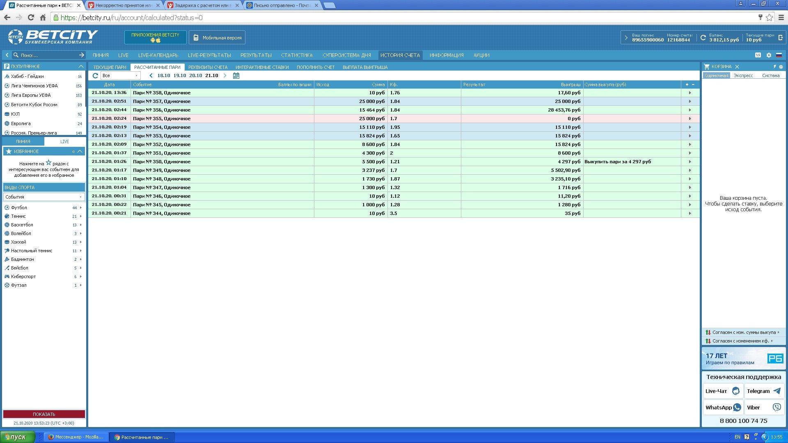Image resolution: width=788 pixels, height=443 pixels.
Task: Open the calendar date picker icon
Action: click(x=236, y=75)
